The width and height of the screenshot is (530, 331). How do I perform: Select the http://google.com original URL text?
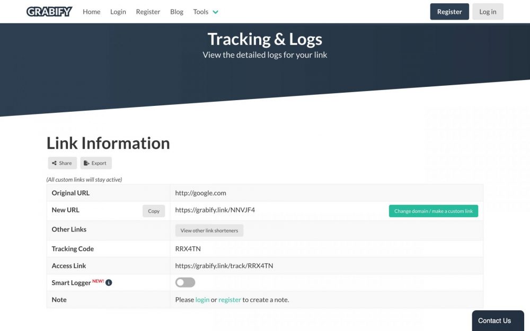(x=200, y=193)
